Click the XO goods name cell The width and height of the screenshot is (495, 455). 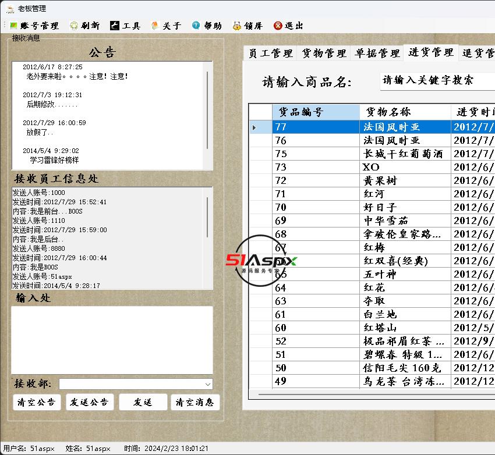tap(405, 167)
